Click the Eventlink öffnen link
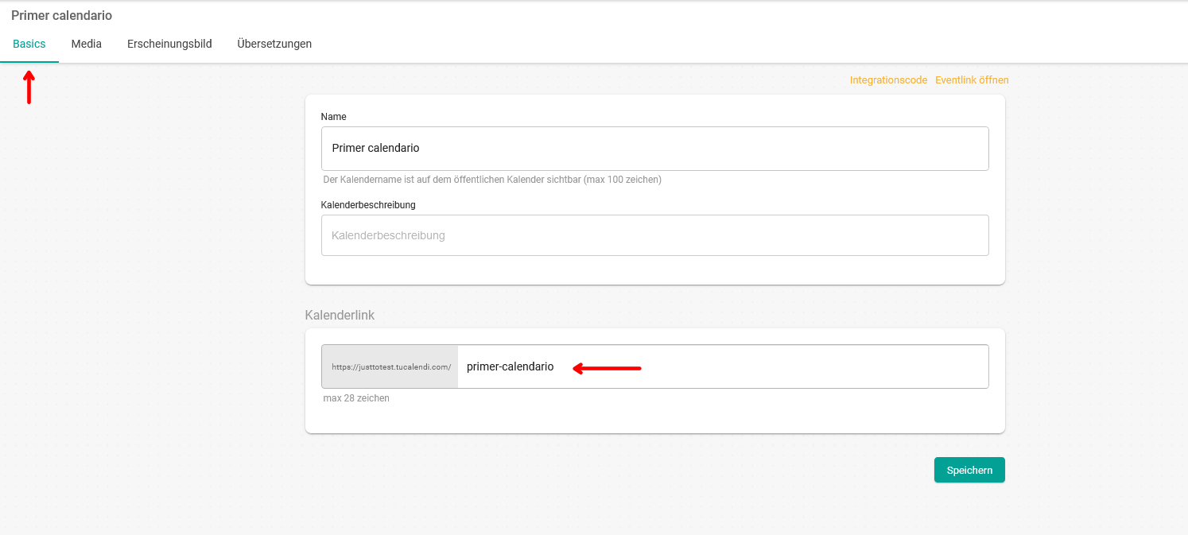The width and height of the screenshot is (1188, 535). [972, 80]
